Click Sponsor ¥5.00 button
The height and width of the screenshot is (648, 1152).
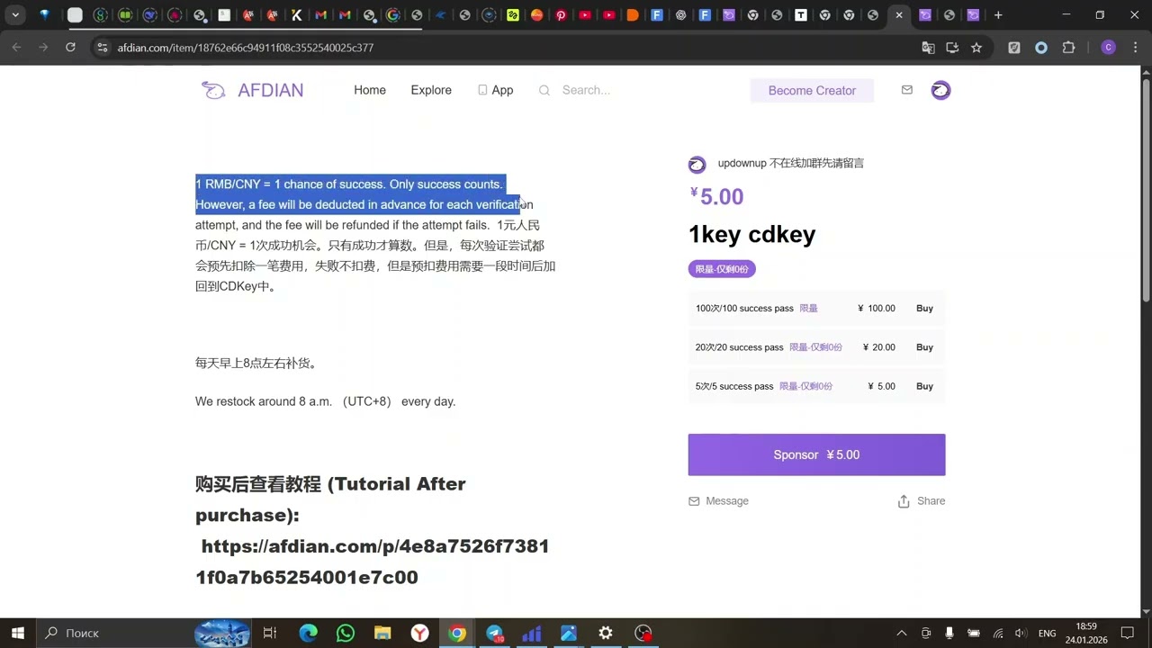pos(816,454)
